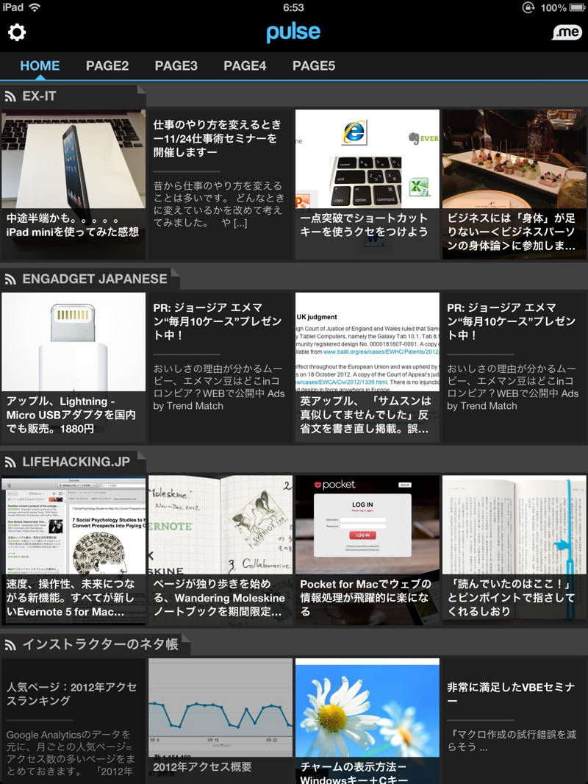588x784 pixels.
Task: Open the bookmark しおり article
Action: pyautogui.click(x=514, y=550)
